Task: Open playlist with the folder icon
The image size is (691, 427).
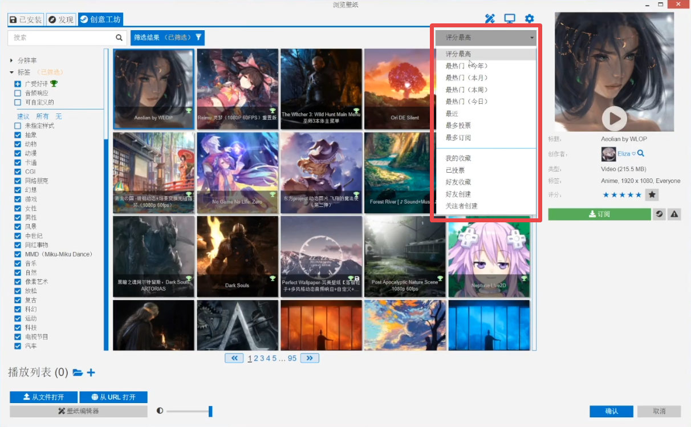Action: 78,373
